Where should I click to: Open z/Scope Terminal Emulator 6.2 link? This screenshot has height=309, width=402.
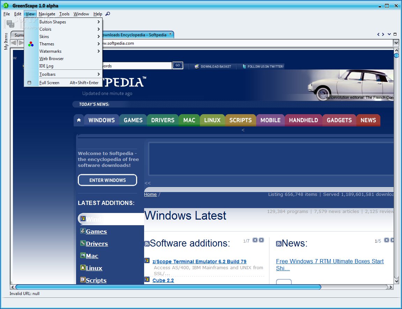(x=200, y=261)
